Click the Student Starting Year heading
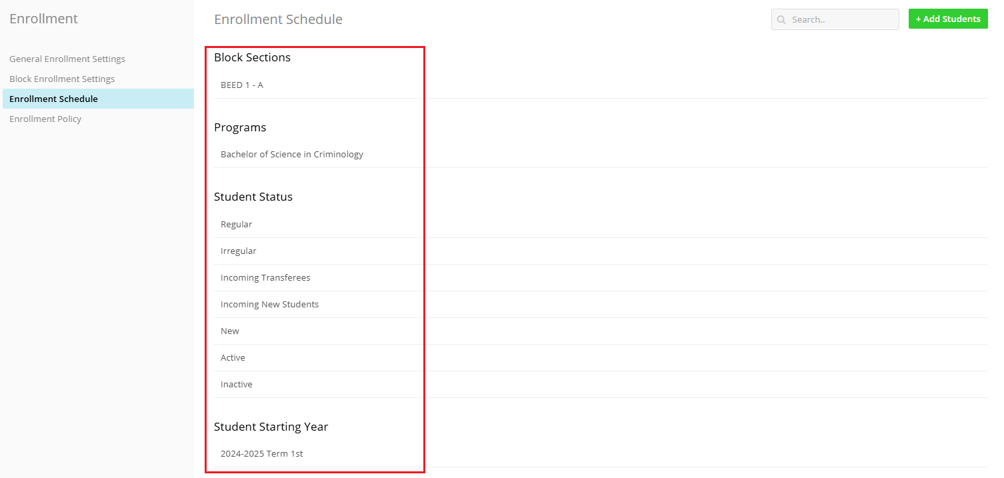1004x478 pixels. [x=271, y=427]
